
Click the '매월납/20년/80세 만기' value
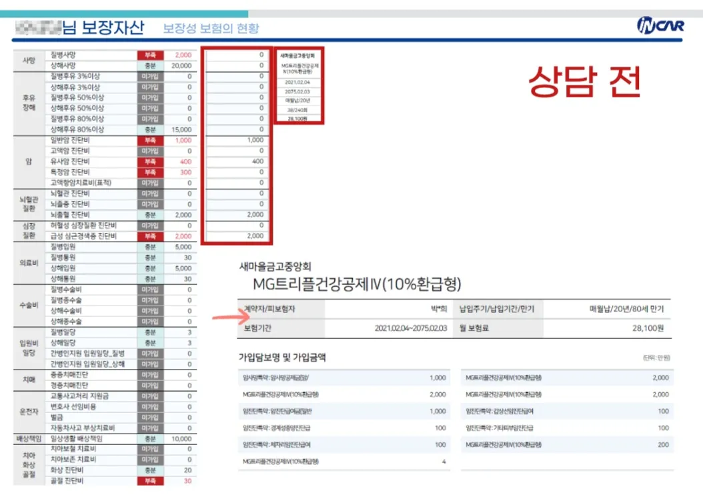tap(626, 309)
